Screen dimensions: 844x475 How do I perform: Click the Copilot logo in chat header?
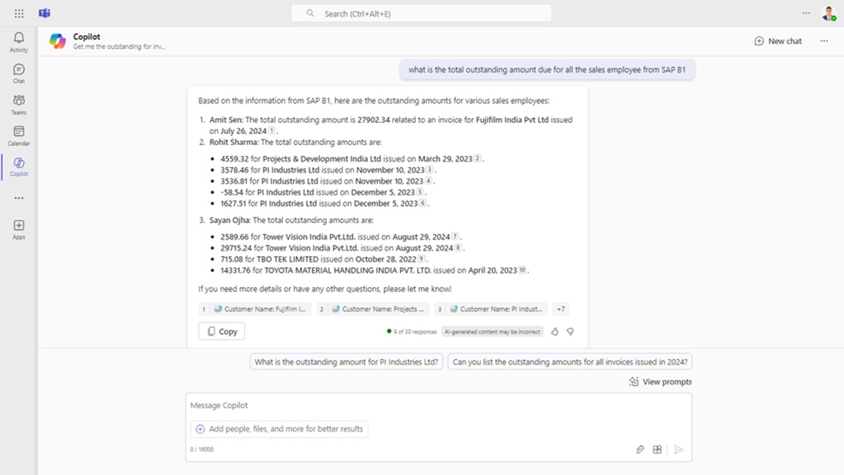57,41
